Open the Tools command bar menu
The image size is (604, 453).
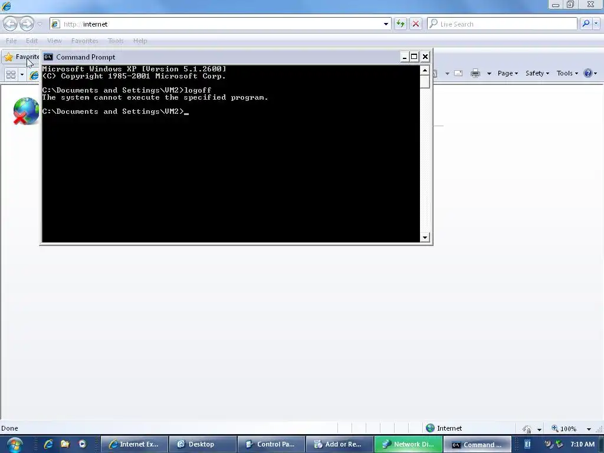coord(567,73)
